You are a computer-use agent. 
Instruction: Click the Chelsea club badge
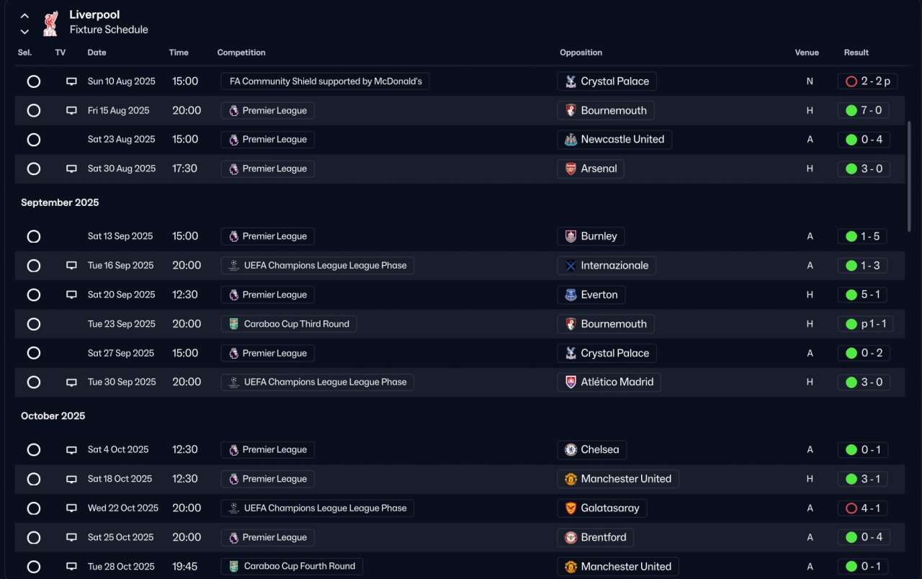570,450
